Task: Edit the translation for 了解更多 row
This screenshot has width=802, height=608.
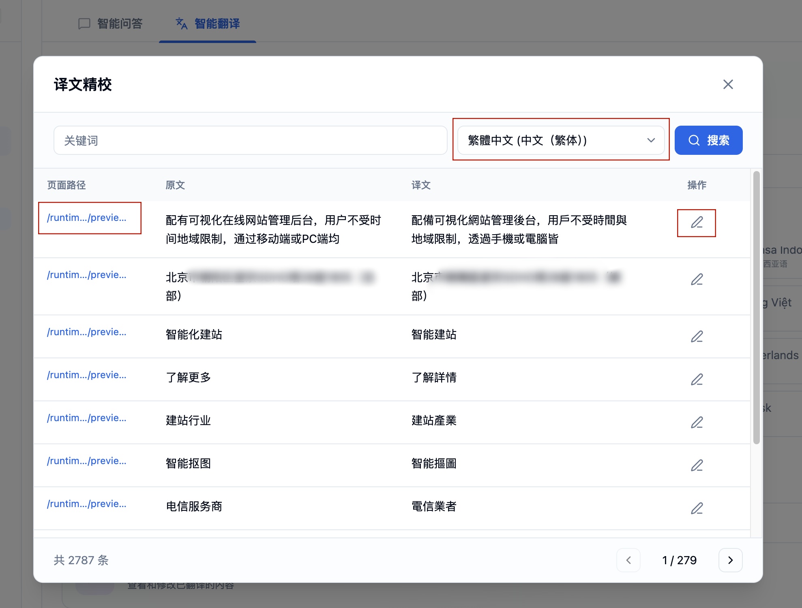Action: tap(697, 379)
